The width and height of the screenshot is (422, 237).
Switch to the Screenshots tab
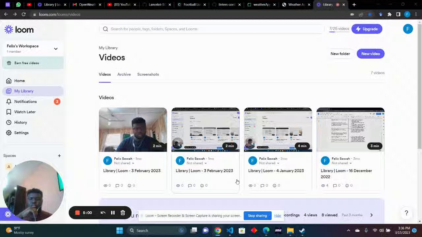148,74
